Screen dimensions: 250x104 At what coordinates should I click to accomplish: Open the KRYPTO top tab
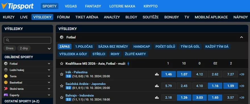[151, 6]
